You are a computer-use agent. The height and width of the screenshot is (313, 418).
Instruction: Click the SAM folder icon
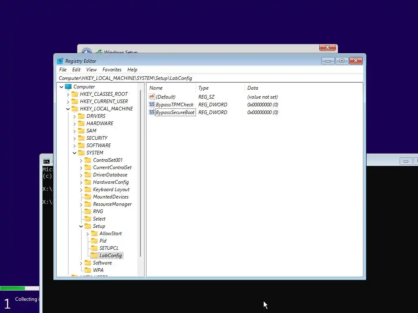point(81,131)
